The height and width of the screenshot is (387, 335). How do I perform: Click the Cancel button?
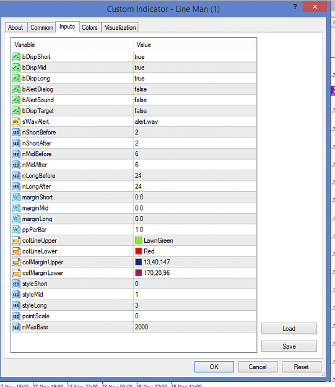[258, 367]
